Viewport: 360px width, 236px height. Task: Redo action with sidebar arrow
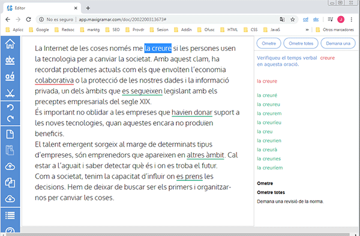click(x=10, y=119)
